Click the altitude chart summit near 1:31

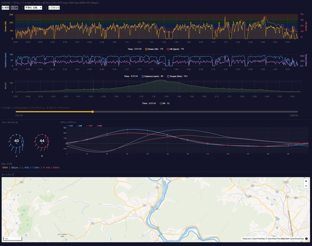[x=160, y=81]
